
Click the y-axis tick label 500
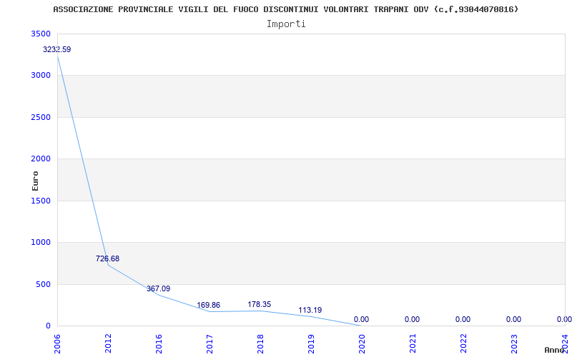click(x=44, y=284)
